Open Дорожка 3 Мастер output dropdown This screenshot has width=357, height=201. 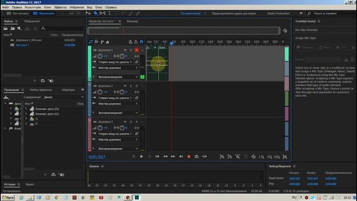coord(118,140)
